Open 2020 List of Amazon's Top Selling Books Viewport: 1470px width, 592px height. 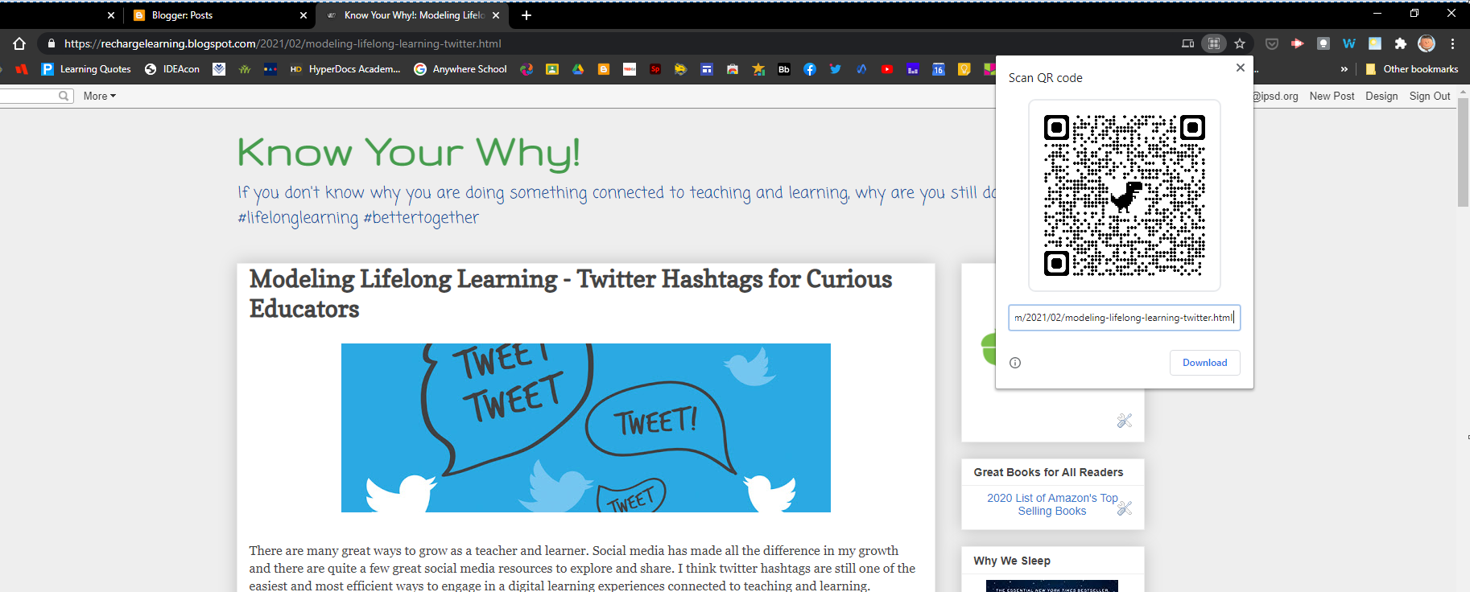[1052, 504]
